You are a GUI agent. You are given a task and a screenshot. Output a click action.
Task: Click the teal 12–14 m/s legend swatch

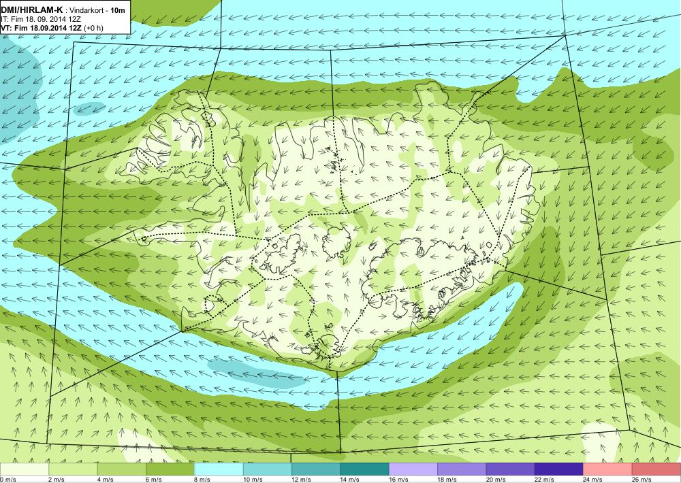coord(316,469)
